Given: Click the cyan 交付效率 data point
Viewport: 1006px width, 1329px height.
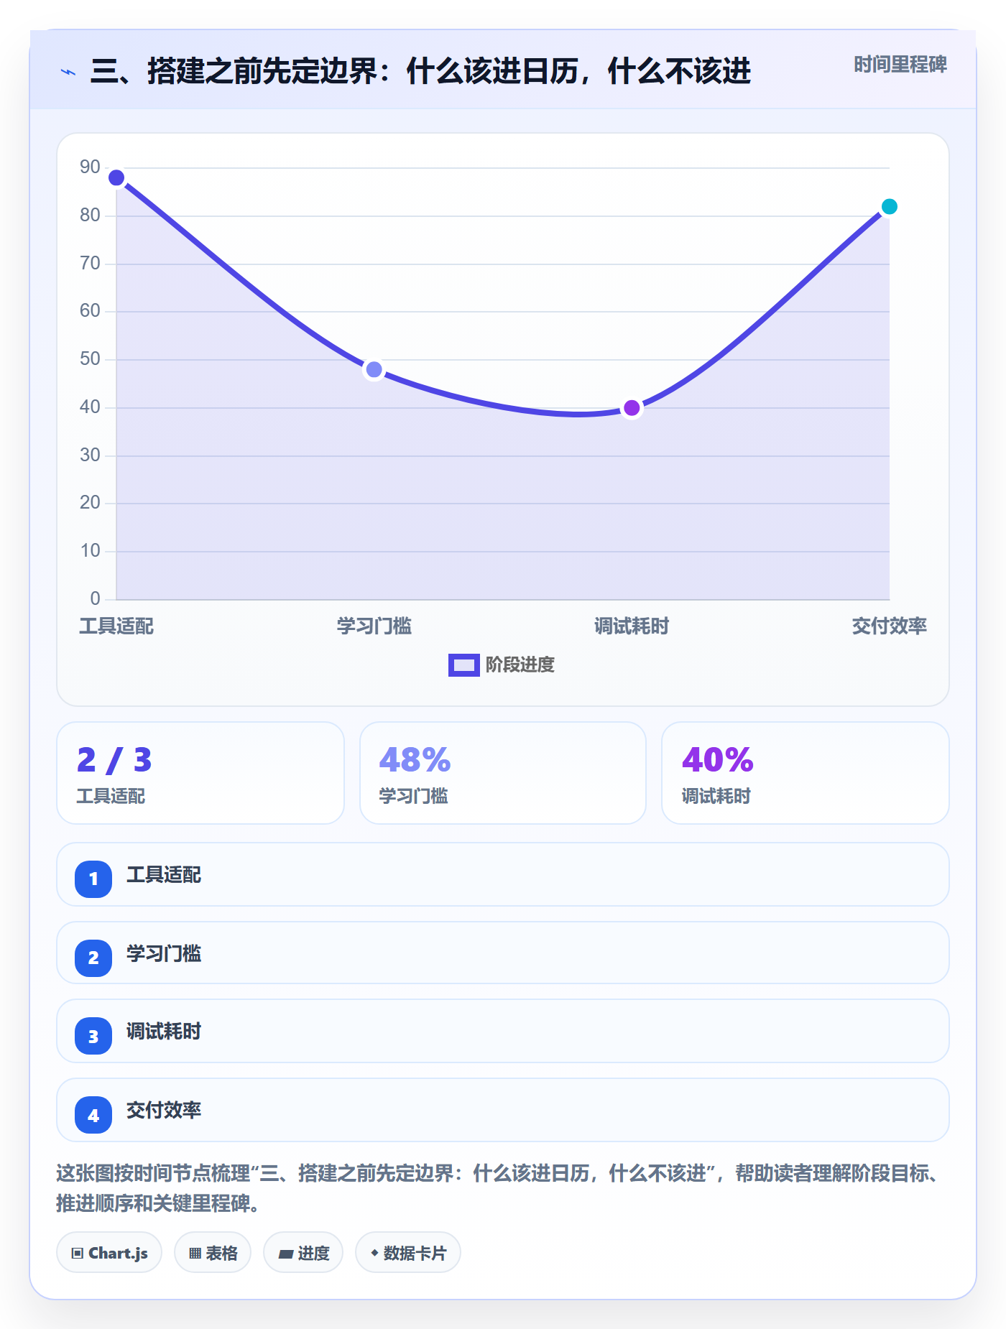Looking at the screenshot, I should tap(889, 207).
